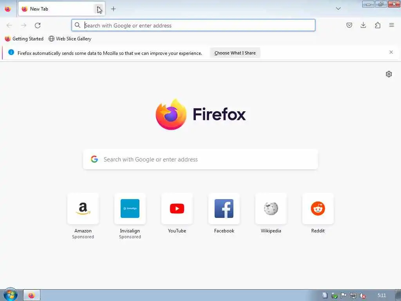Click the Firefox logo on page
401x301 pixels.
[171, 114]
